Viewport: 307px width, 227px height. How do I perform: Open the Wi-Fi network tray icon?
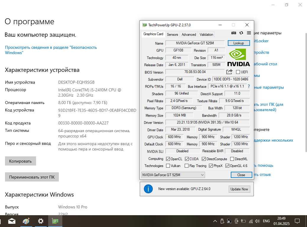tap(251, 221)
